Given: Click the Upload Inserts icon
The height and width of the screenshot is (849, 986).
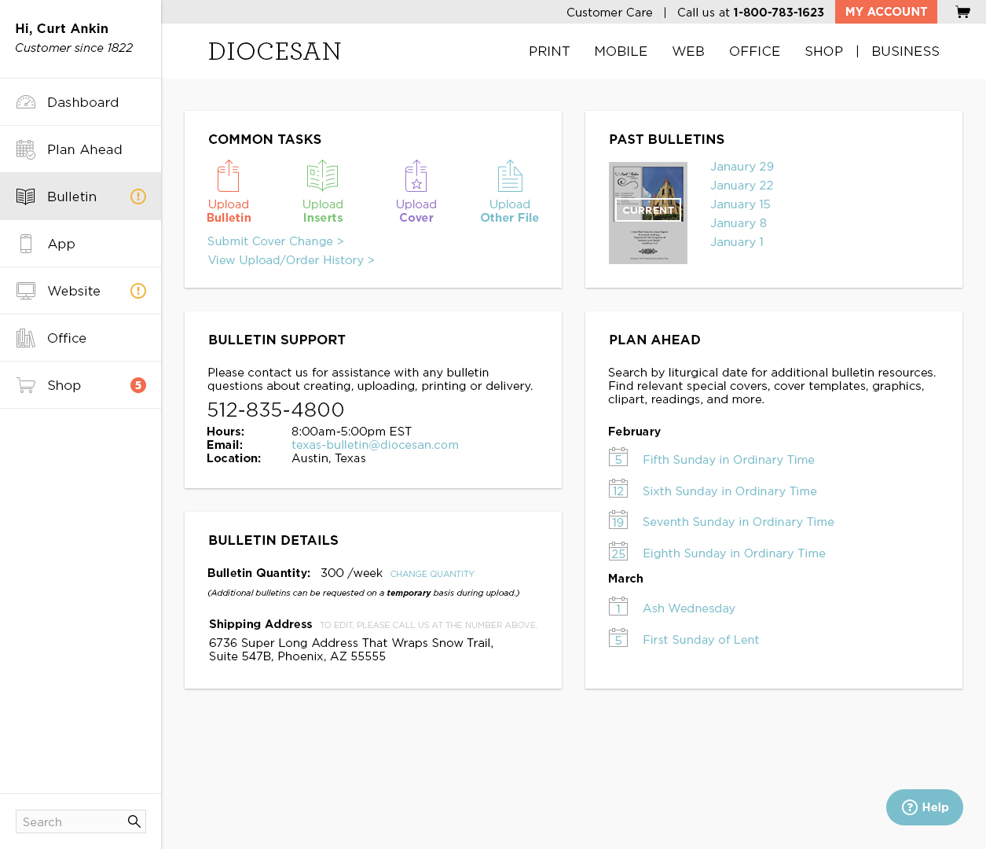Looking at the screenshot, I should [x=322, y=177].
